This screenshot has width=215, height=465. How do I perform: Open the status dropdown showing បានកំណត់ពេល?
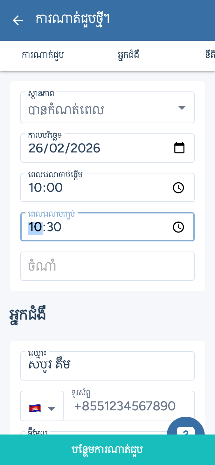pos(102,110)
